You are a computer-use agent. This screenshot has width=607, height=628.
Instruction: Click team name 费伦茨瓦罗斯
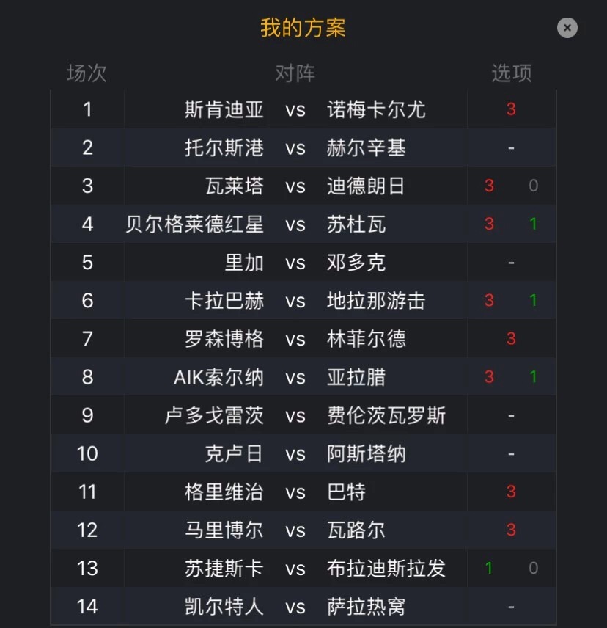(x=386, y=415)
